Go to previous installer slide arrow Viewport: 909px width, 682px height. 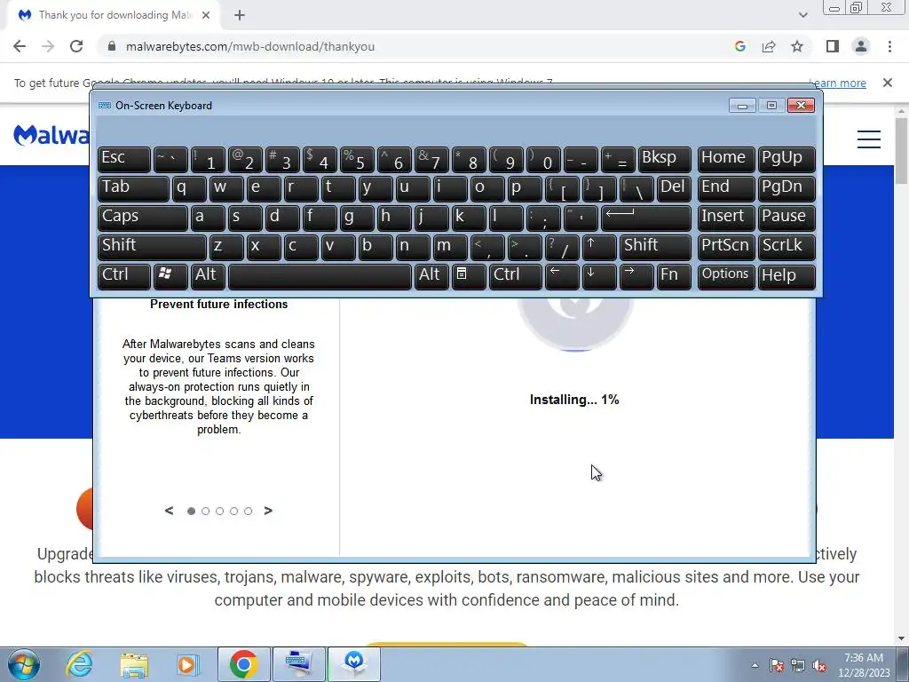pyautogui.click(x=169, y=511)
